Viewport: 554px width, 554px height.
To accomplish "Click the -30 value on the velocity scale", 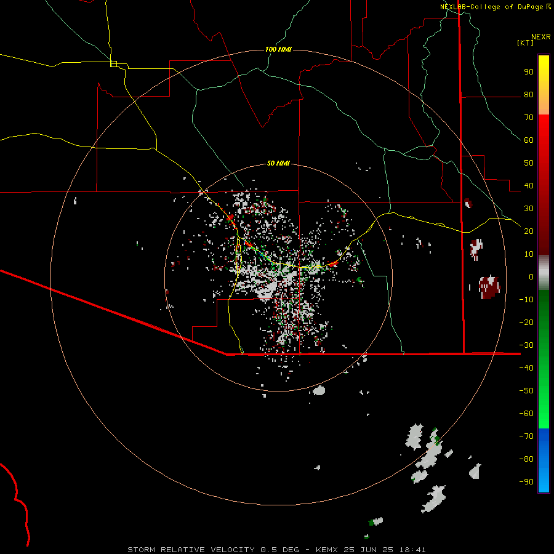I will (x=526, y=345).
